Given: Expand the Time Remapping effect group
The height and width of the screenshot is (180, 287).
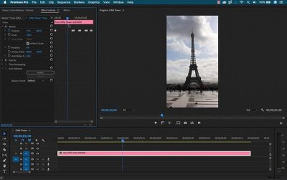Looking at the screenshot, I should click(3, 64).
